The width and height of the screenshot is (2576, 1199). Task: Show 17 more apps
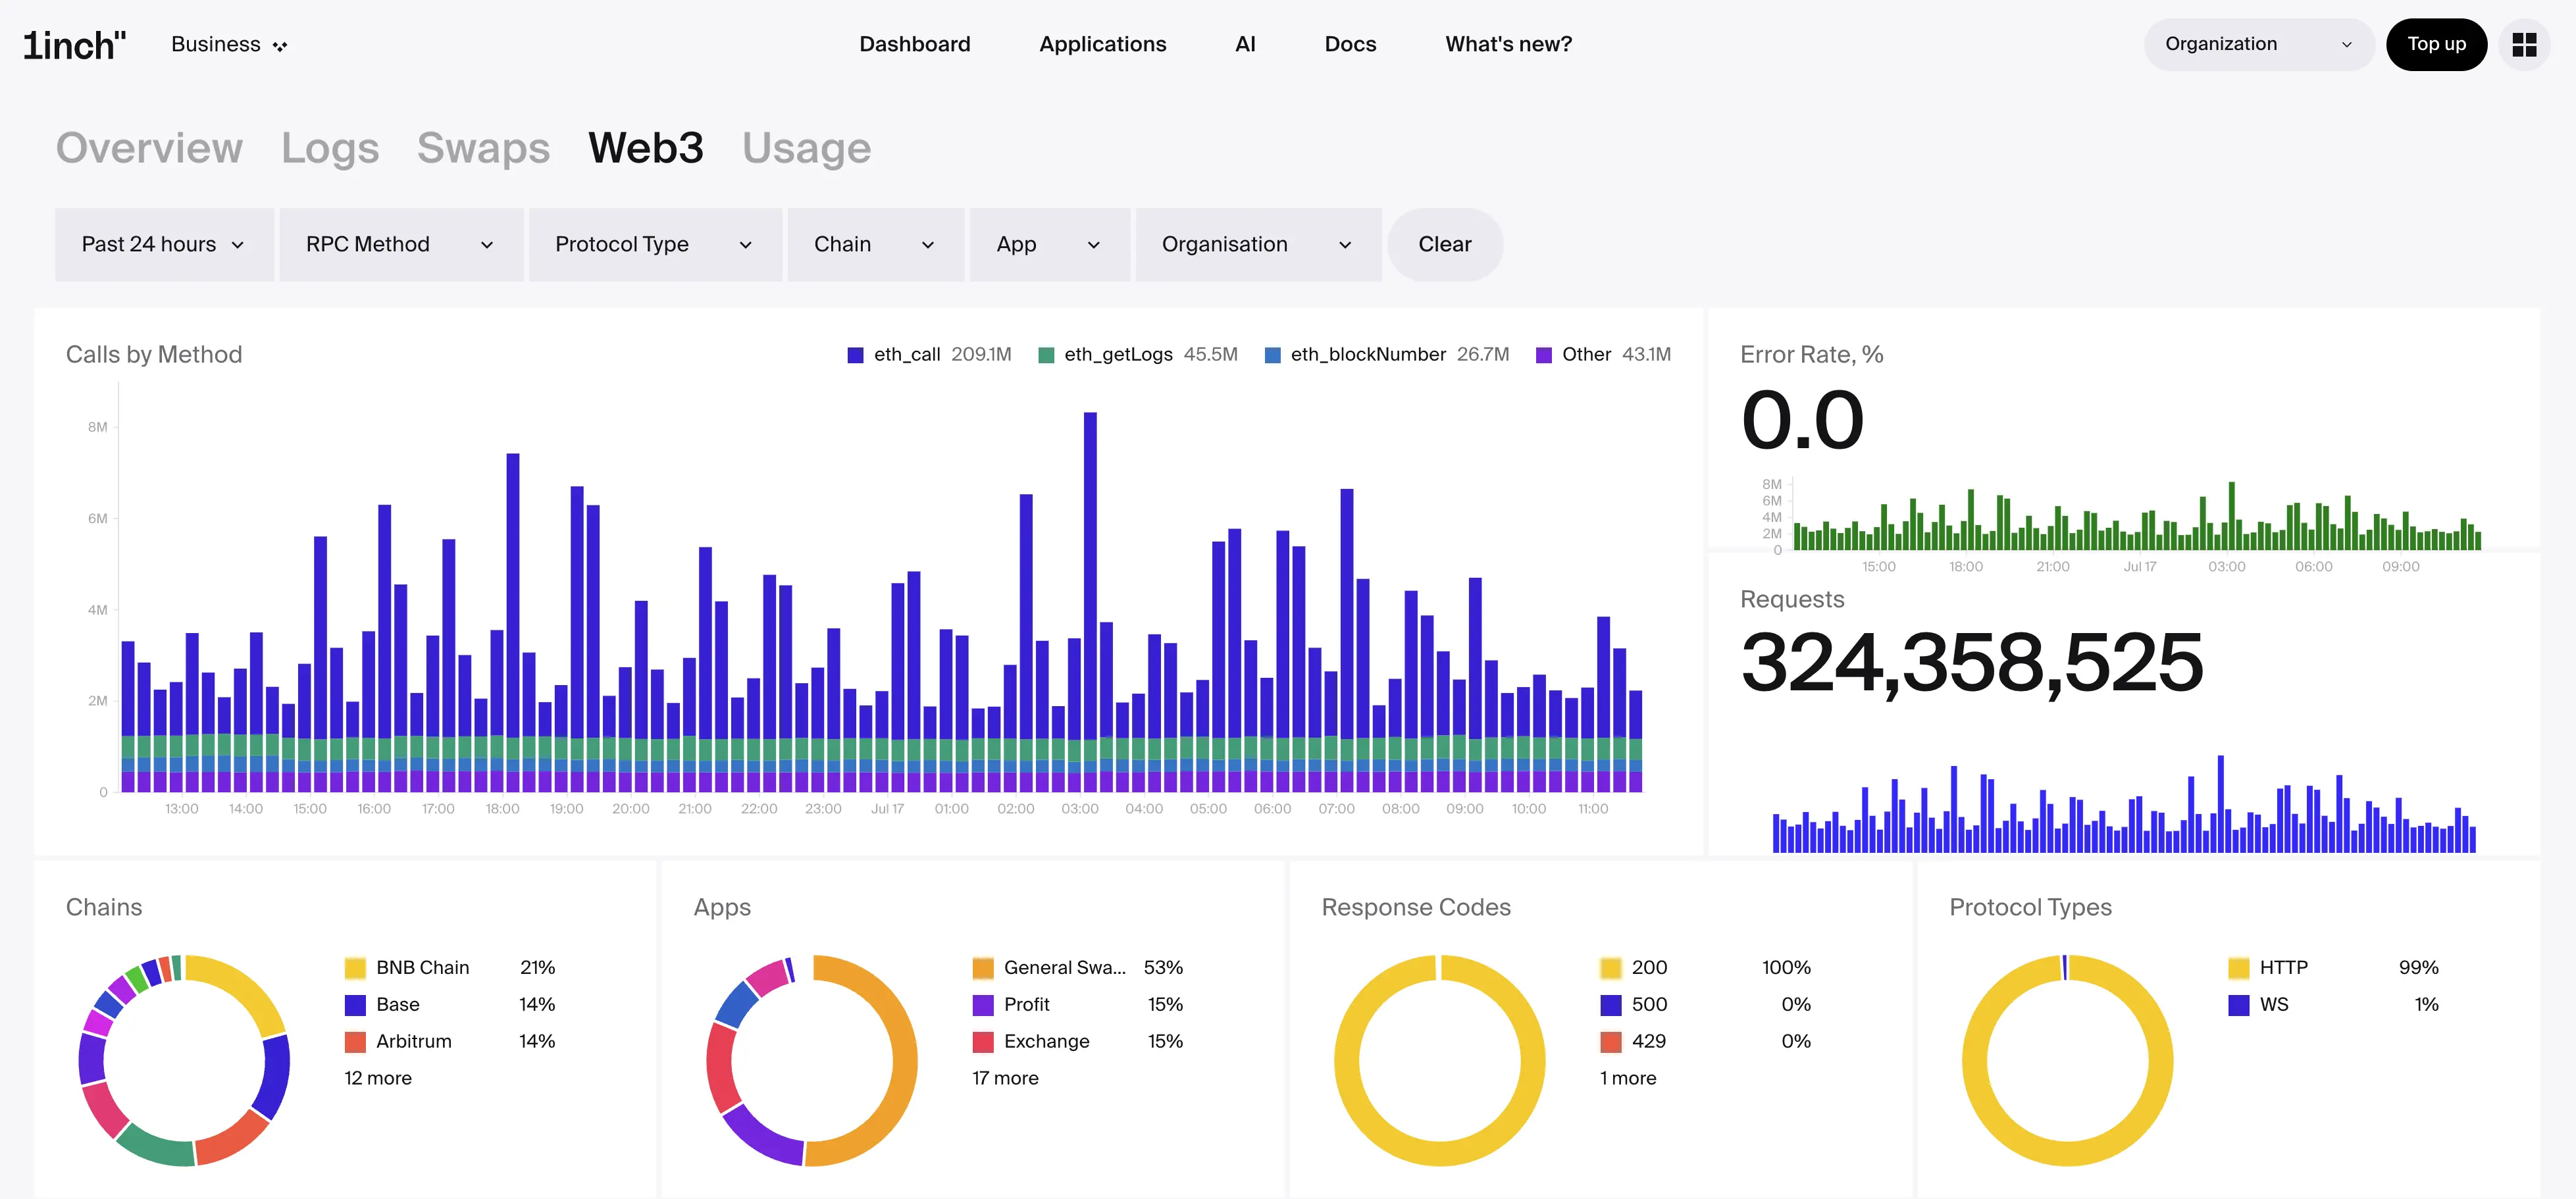click(x=1005, y=1078)
